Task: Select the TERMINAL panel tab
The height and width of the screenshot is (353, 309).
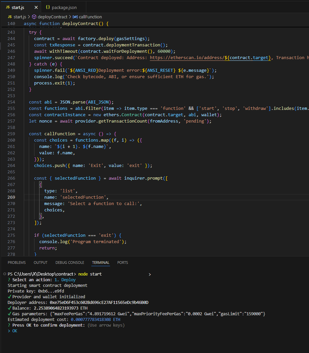Action: (x=100, y=263)
